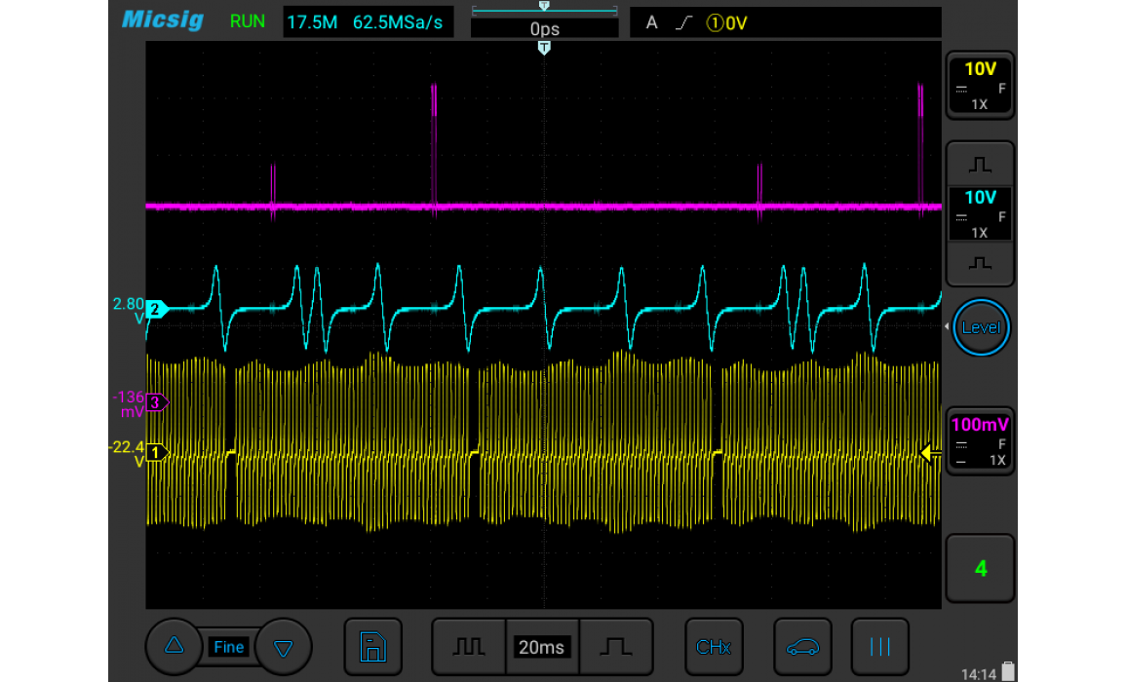Open the CHx channel menu
Screen dimensions: 1127x682
[714, 647]
